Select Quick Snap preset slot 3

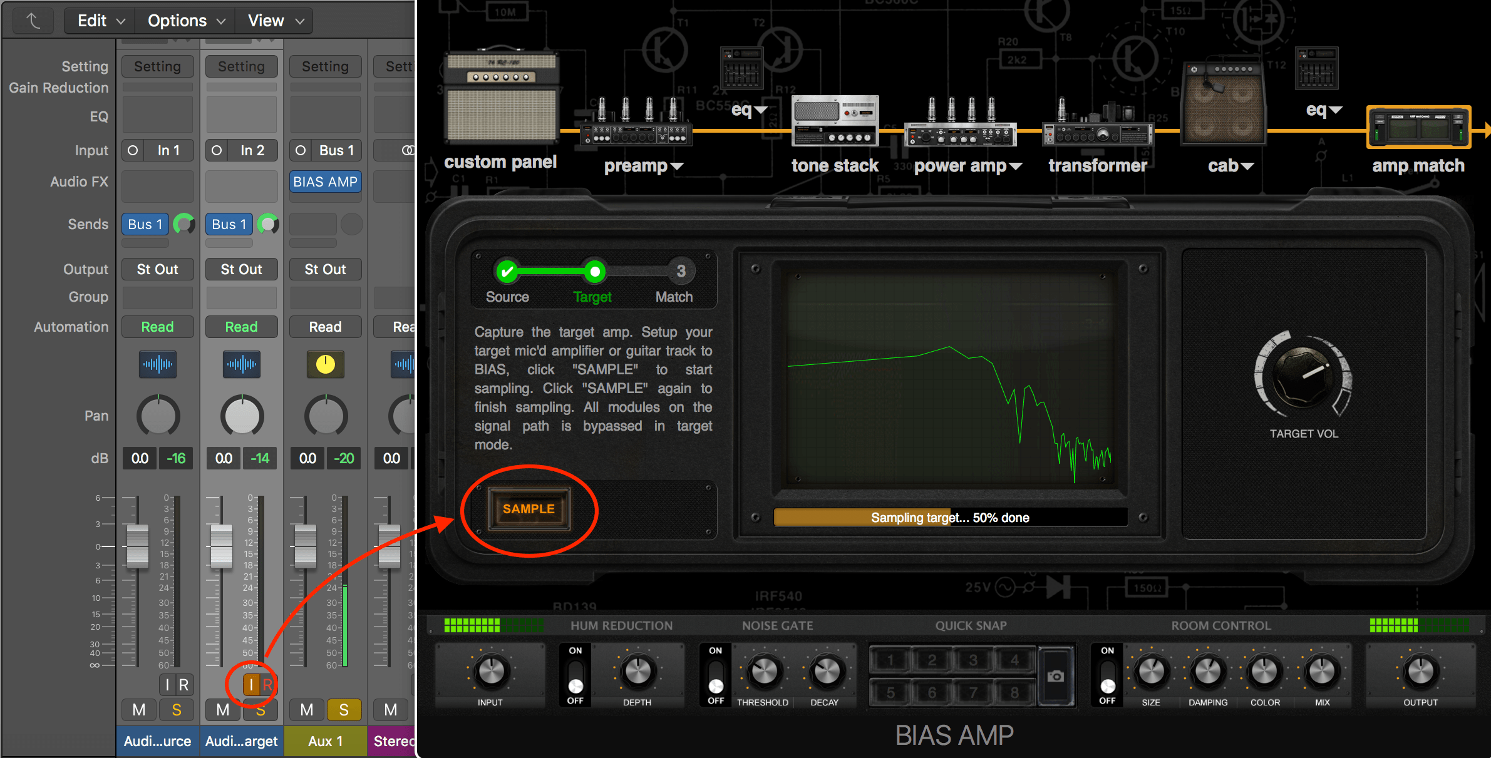coord(973,659)
